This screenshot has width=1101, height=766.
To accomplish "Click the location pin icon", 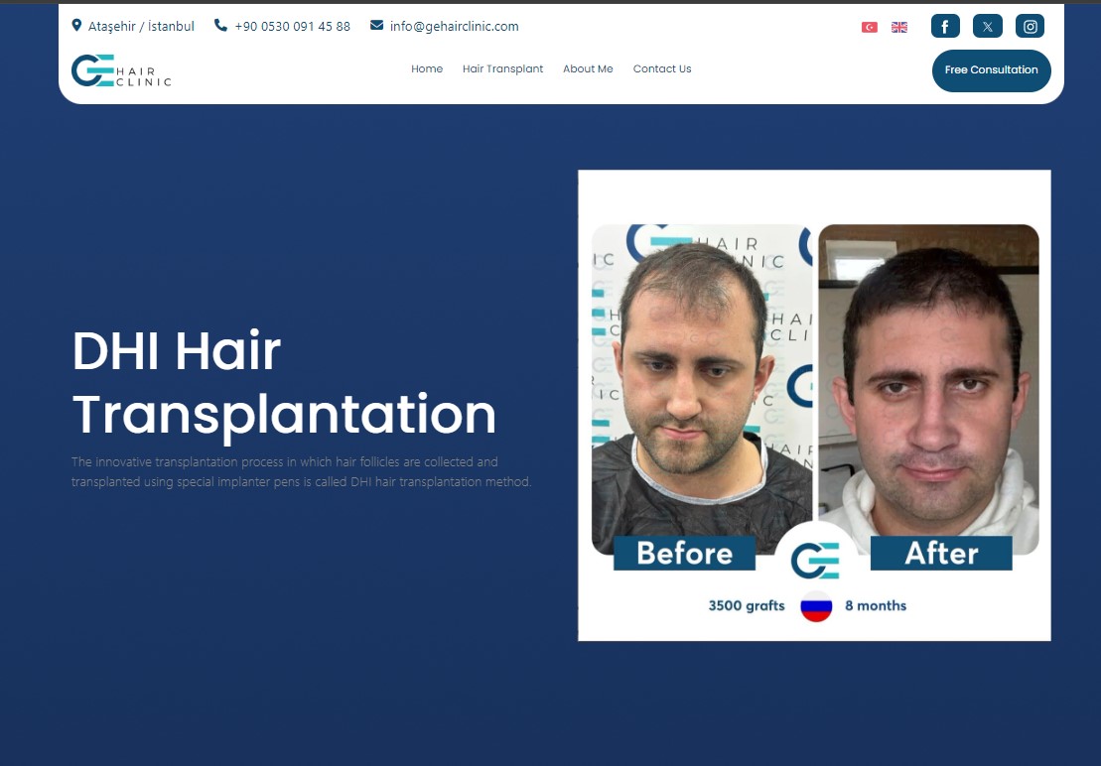I will (76, 26).
